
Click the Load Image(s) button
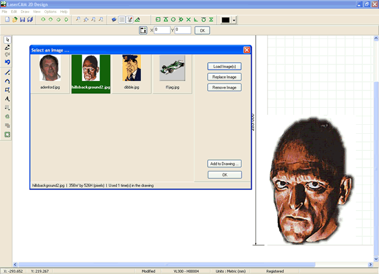click(224, 66)
